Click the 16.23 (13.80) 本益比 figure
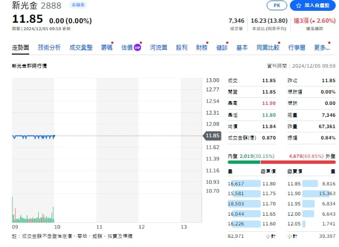Viewport: 339px width, 247px height. click(x=269, y=21)
